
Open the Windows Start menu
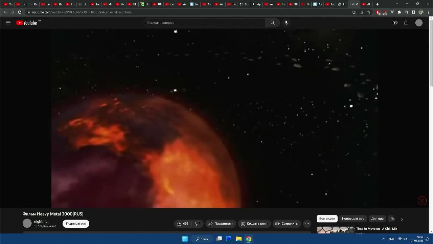[x=185, y=239]
